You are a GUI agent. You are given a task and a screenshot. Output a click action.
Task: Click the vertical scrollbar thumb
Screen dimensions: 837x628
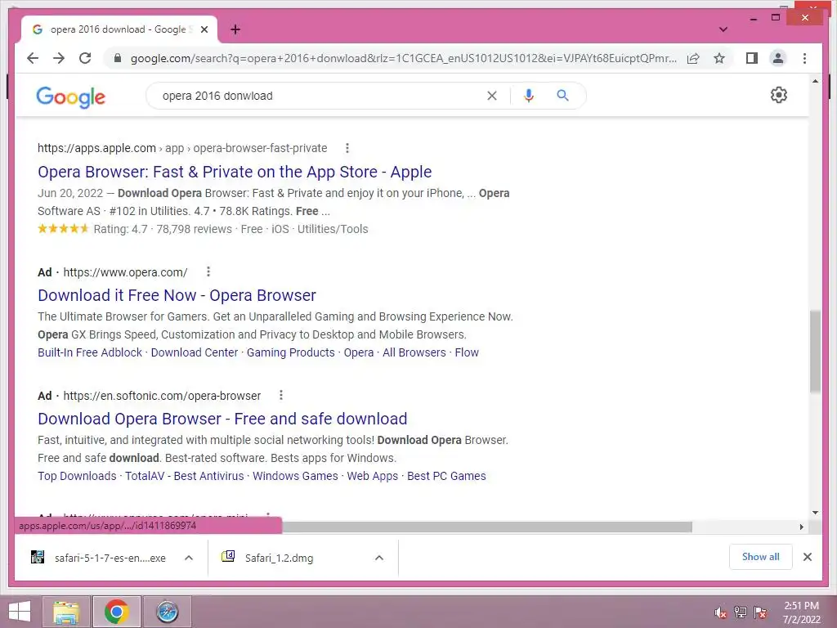pos(815,352)
